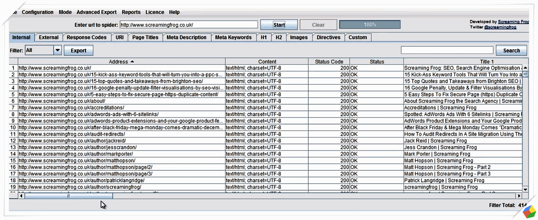The width and height of the screenshot is (538, 220).
Task: Click the URL to spider input field
Action: pos(189,25)
